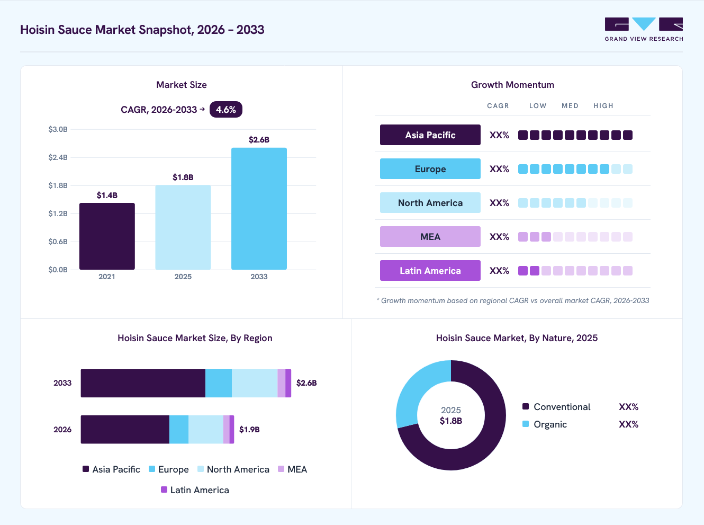Choose the Europe pill in Growth Momentum

click(x=430, y=169)
